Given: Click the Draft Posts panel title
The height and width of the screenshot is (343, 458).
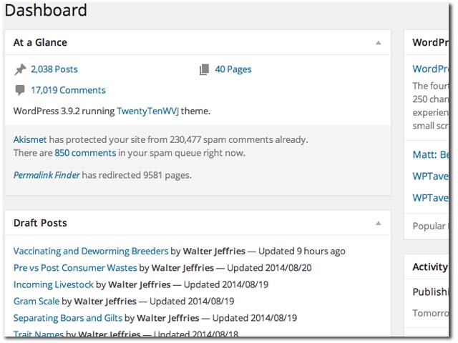Looking at the screenshot, I should [x=40, y=223].
